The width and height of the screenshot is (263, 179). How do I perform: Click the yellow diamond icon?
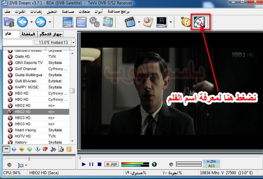(22, 149)
